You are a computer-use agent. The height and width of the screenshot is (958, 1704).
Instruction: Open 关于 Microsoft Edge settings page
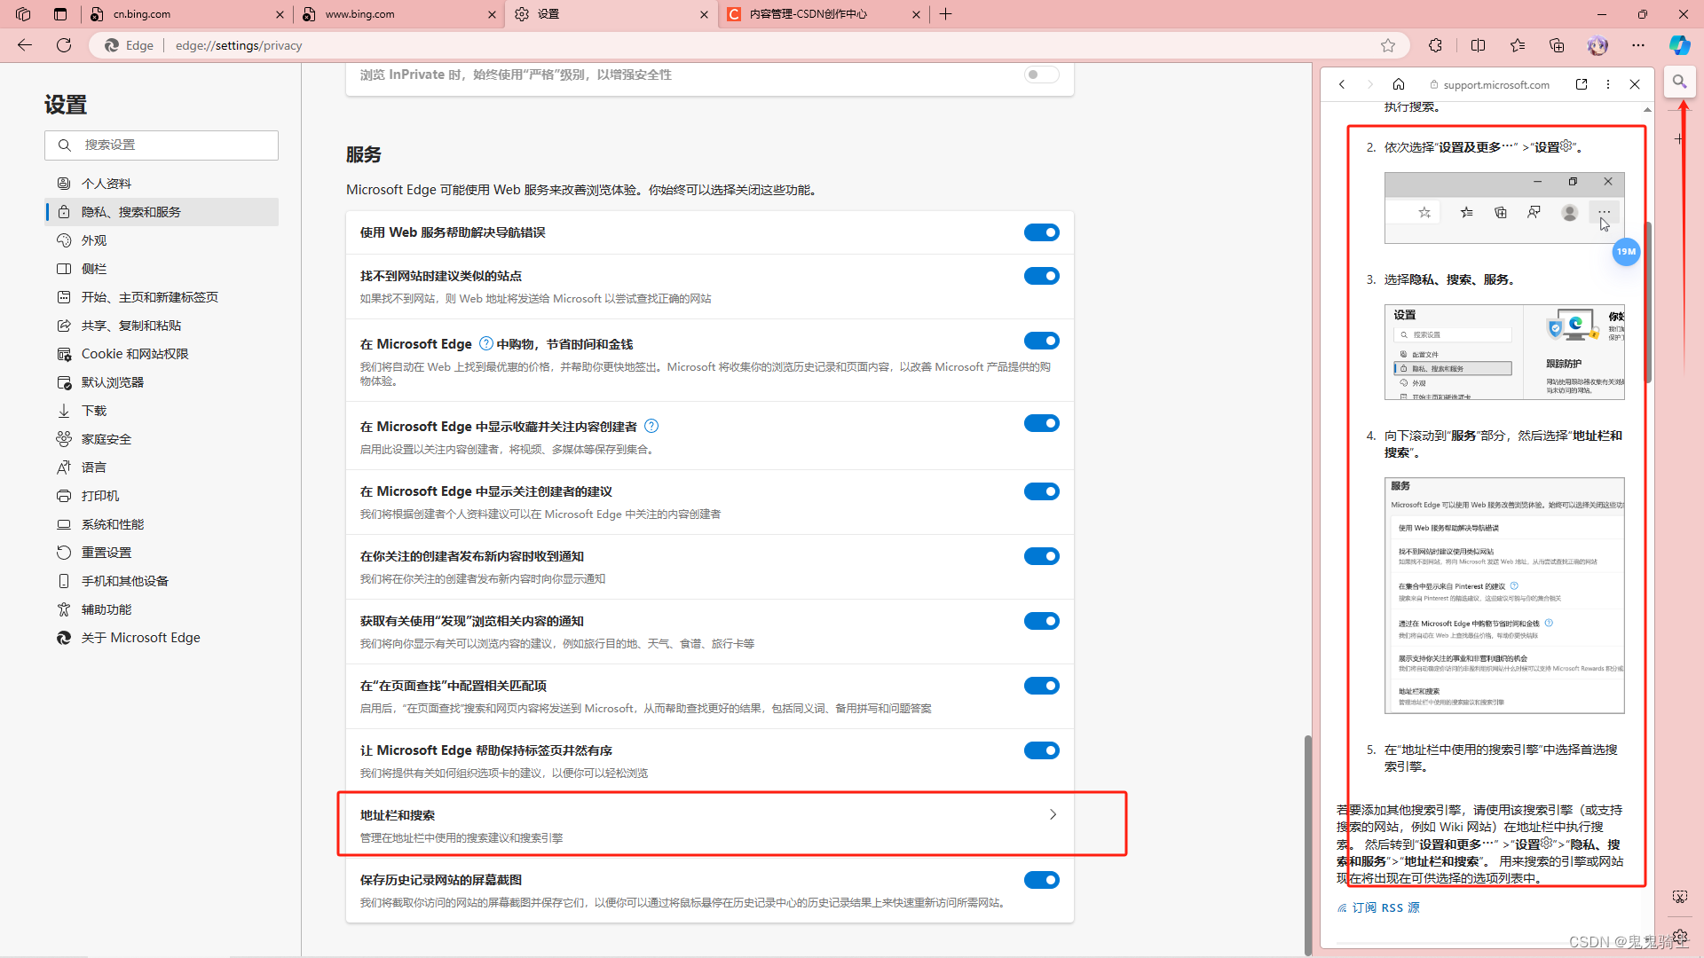140,638
